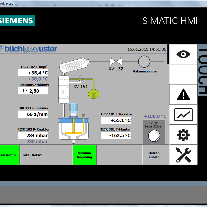This screenshot has height=207, width=207.
Task: Click the XV 151 reflux valve symbol
Action: [x=81, y=79]
